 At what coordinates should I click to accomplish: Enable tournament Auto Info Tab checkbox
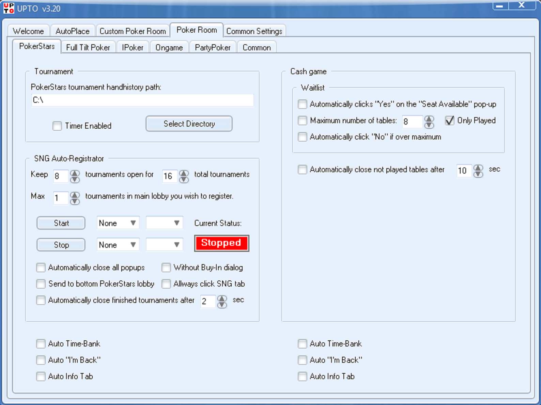click(41, 376)
